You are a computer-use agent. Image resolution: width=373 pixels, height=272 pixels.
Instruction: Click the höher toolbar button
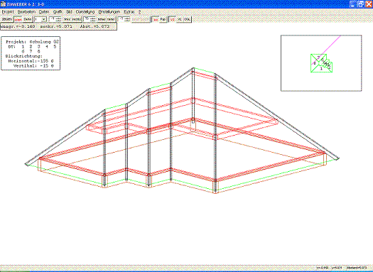point(102,19)
